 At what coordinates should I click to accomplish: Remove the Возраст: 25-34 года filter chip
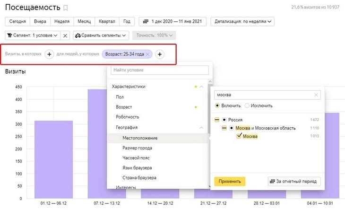click(148, 54)
